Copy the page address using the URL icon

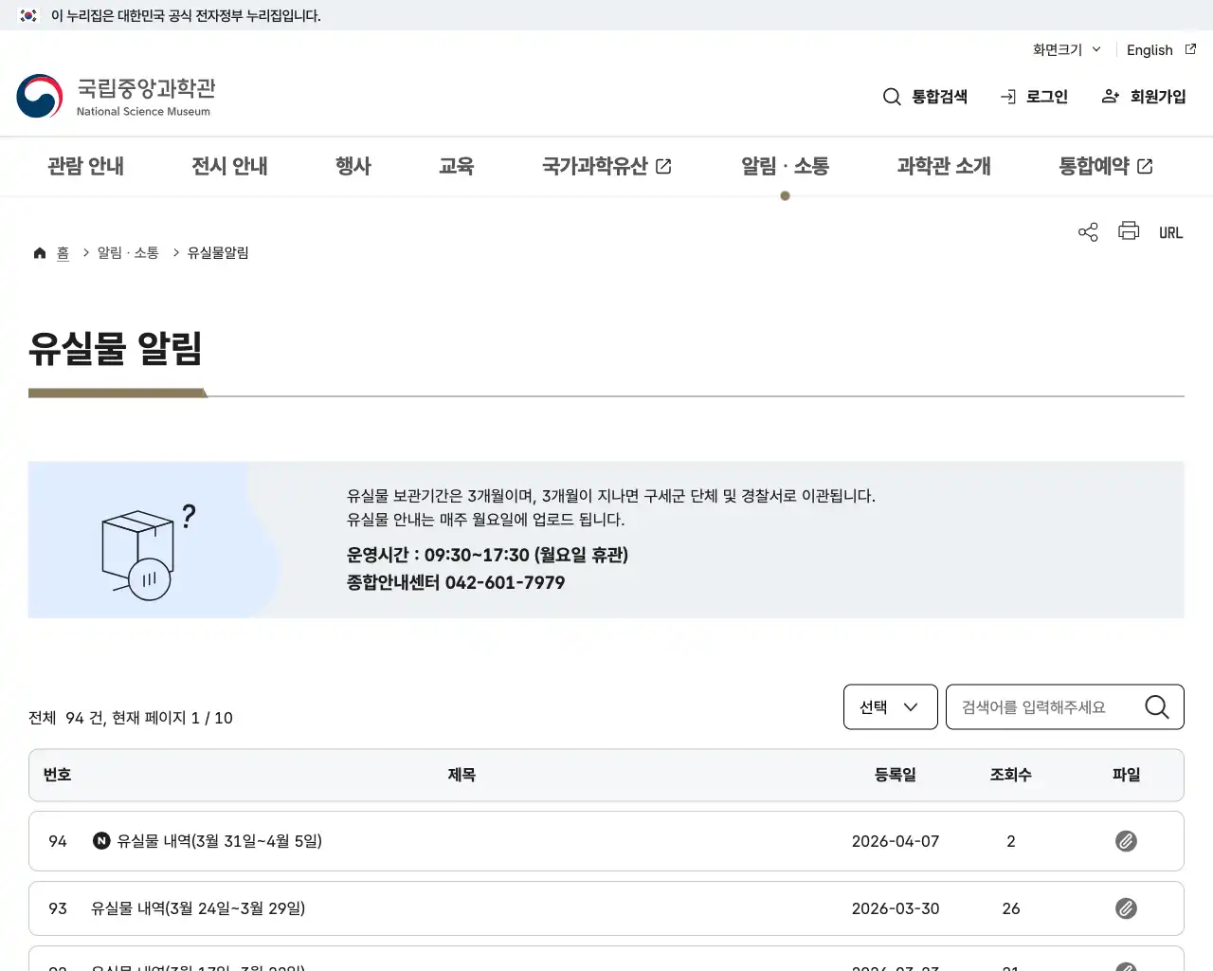coord(1170,231)
